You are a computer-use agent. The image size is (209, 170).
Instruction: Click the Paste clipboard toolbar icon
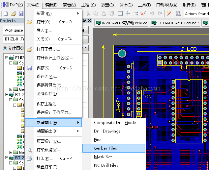pos(103,13)
